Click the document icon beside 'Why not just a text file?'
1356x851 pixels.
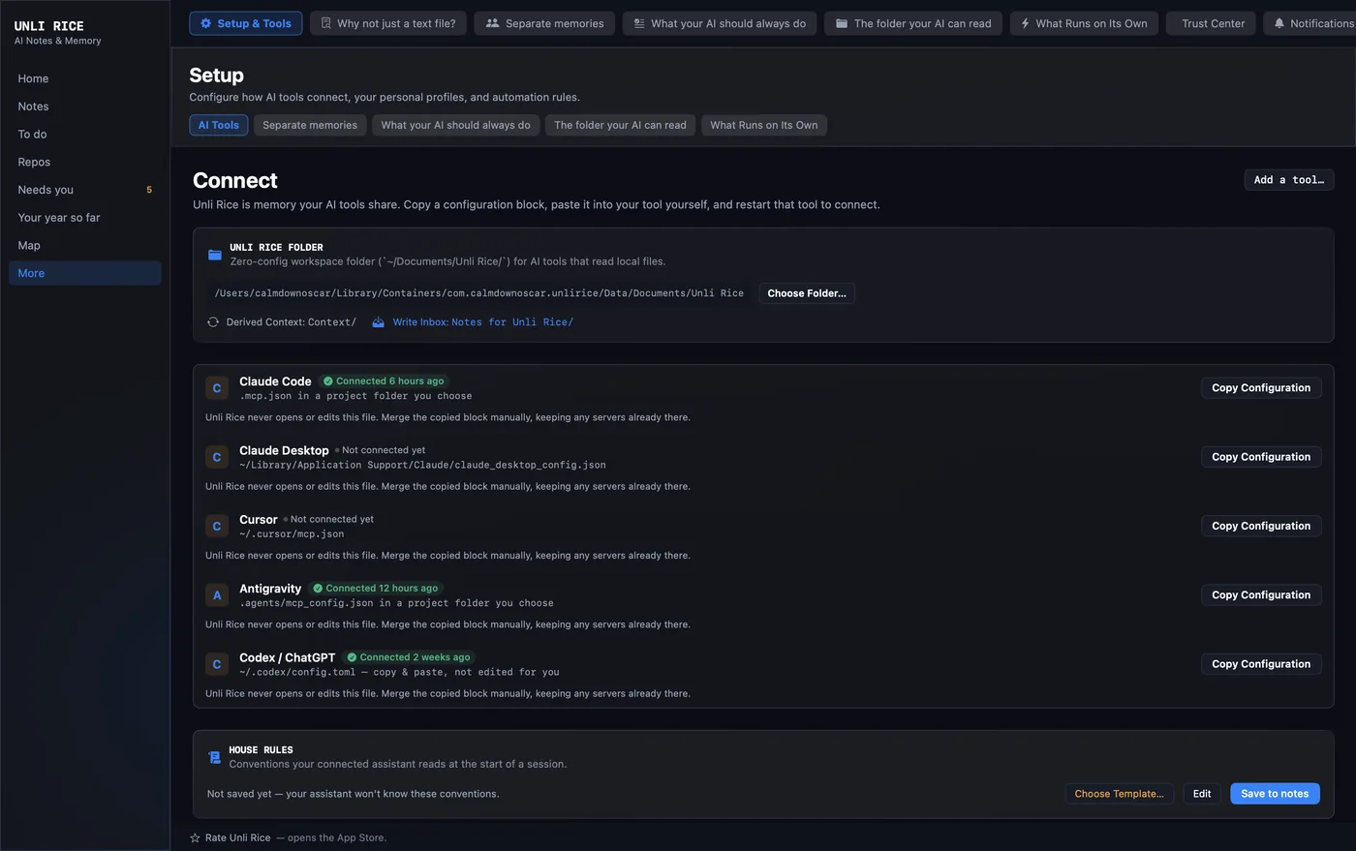tap(325, 23)
